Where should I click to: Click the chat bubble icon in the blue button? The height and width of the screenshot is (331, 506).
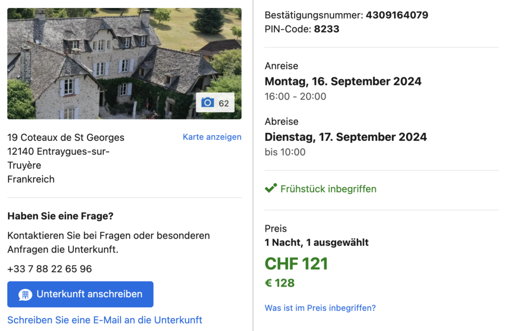point(25,294)
